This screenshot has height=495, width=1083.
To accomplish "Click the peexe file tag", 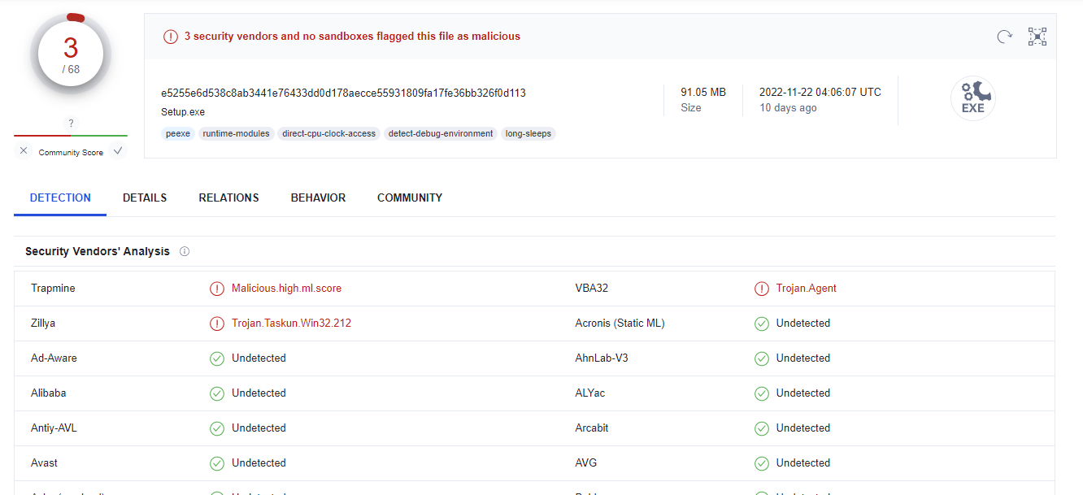I will [x=178, y=133].
